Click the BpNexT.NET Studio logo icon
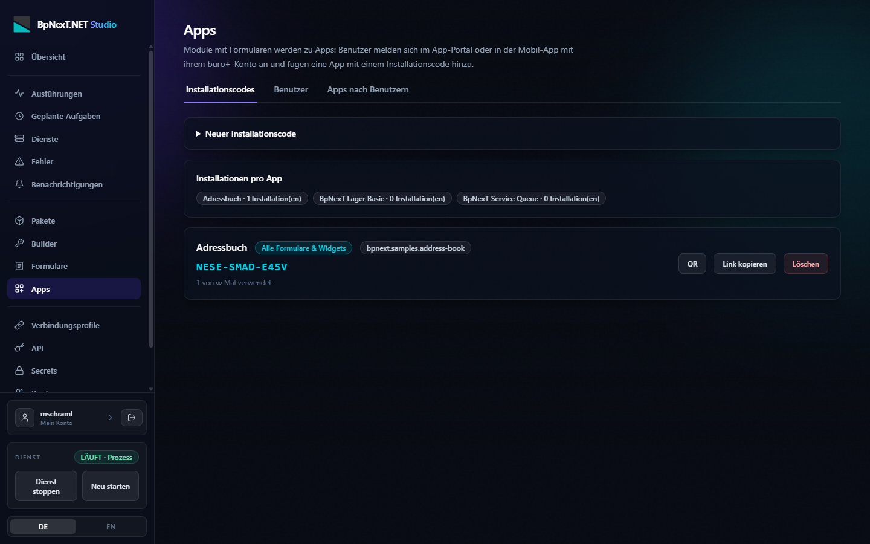 [x=22, y=24]
